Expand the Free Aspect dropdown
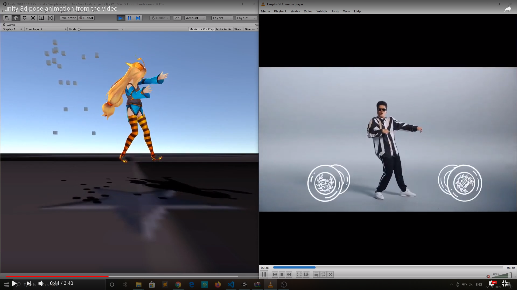The width and height of the screenshot is (517, 290). [x=46, y=29]
